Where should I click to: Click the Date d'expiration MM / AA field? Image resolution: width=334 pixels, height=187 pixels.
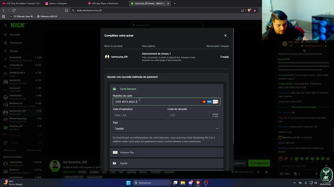click(x=139, y=115)
